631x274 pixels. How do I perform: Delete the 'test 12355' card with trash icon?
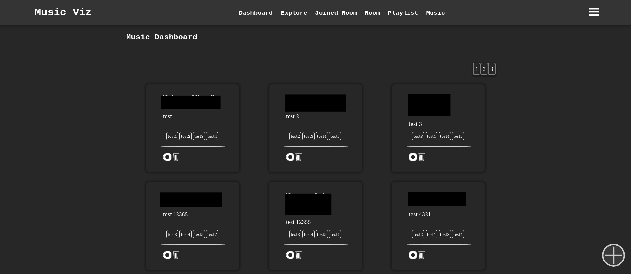point(299,255)
